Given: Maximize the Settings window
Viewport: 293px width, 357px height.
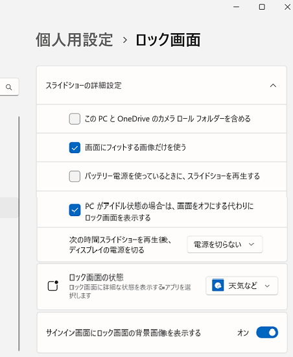Looking at the screenshot, I should (x=262, y=7).
